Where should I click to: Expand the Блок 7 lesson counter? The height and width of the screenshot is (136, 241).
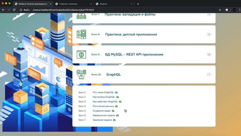point(209,14)
